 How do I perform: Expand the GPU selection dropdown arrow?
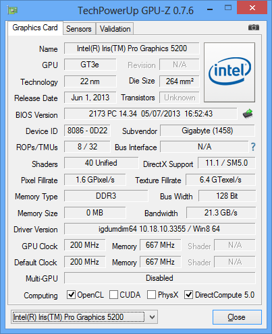coord(152,317)
